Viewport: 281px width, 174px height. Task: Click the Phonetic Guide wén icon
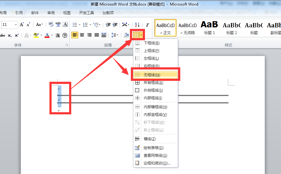pyautogui.click(x=58, y=24)
